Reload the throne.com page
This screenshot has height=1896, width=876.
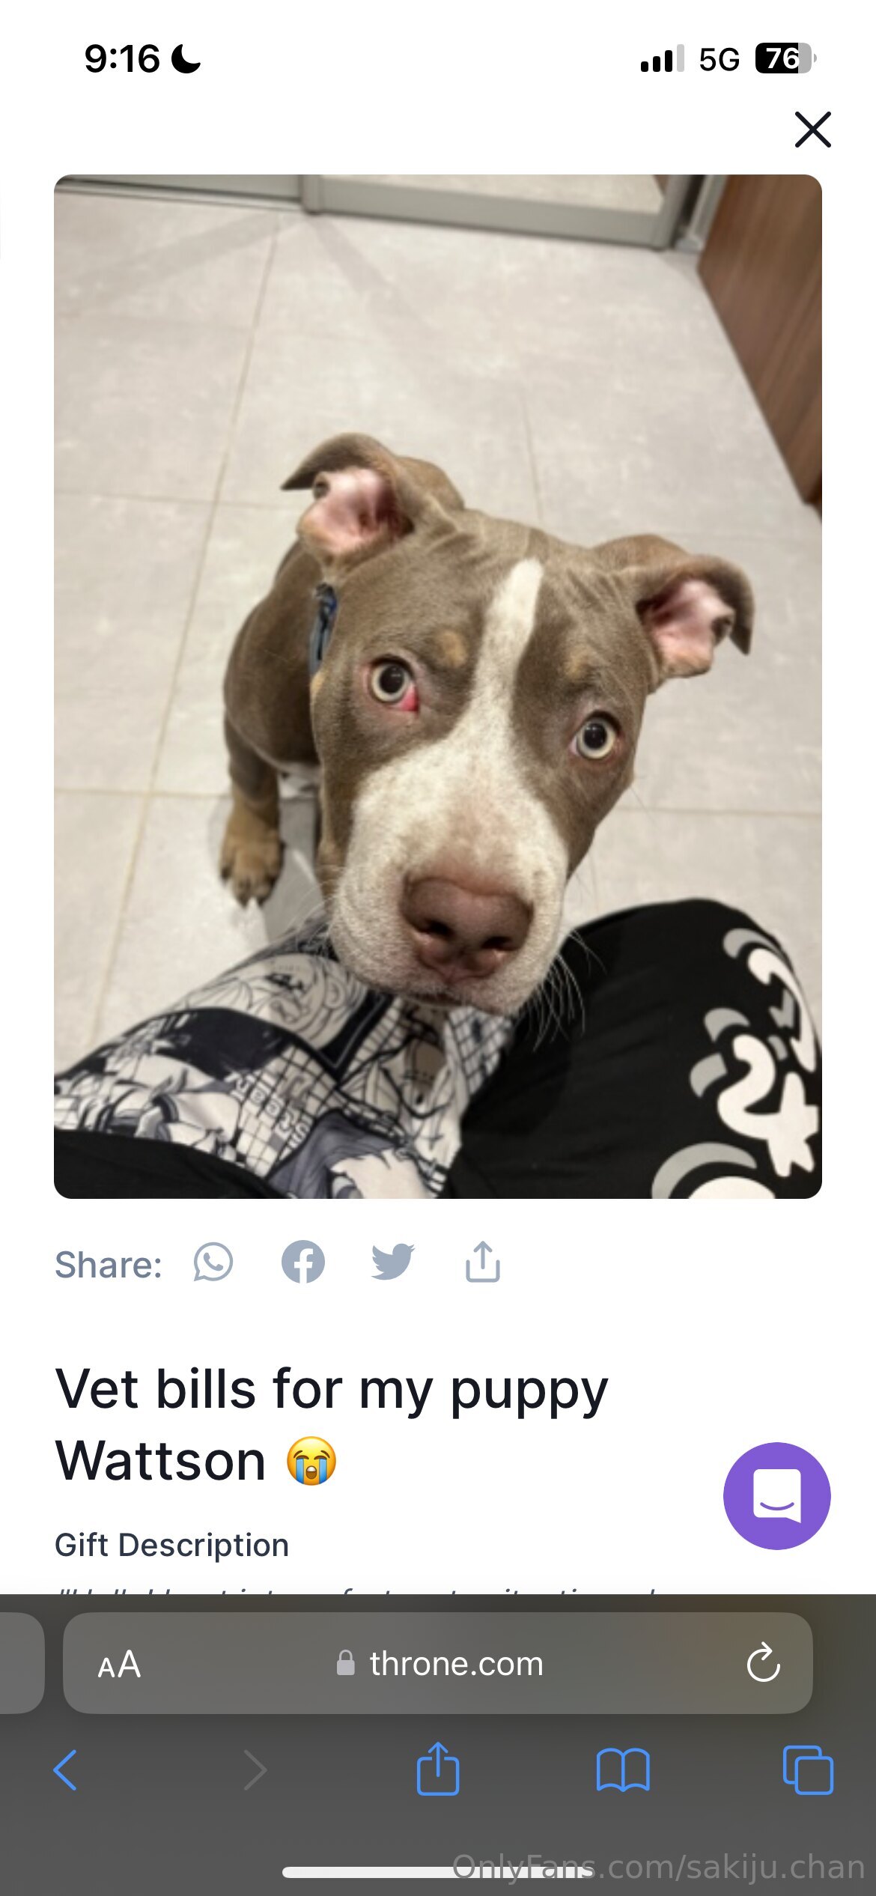pos(763,1663)
